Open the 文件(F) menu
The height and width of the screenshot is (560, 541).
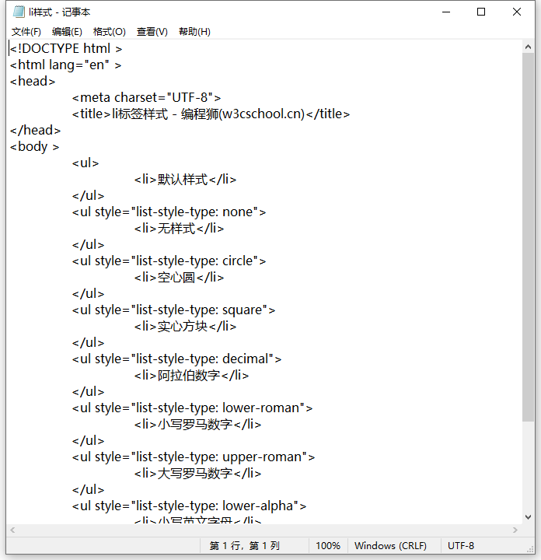pyautogui.click(x=26, y=32)
